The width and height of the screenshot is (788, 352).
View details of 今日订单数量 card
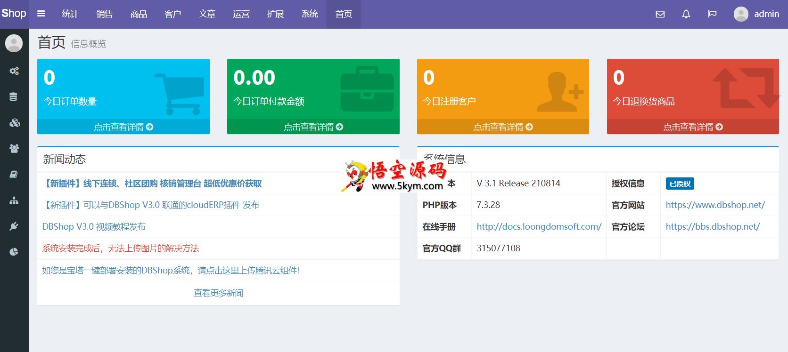tap(123, 127)
